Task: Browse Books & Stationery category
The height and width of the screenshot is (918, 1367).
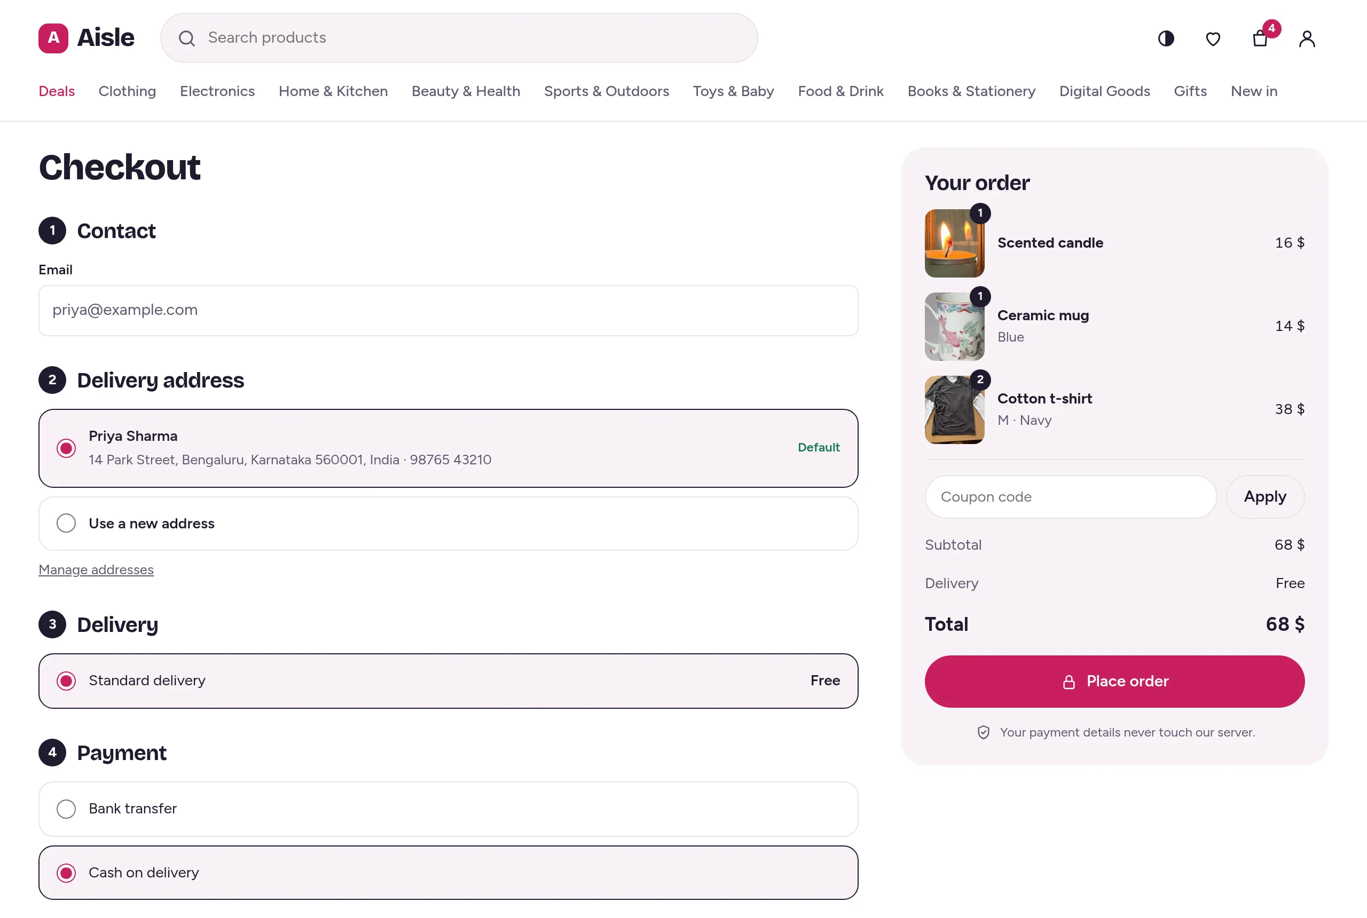Action: pyautogui.click(x=971, y=91)
